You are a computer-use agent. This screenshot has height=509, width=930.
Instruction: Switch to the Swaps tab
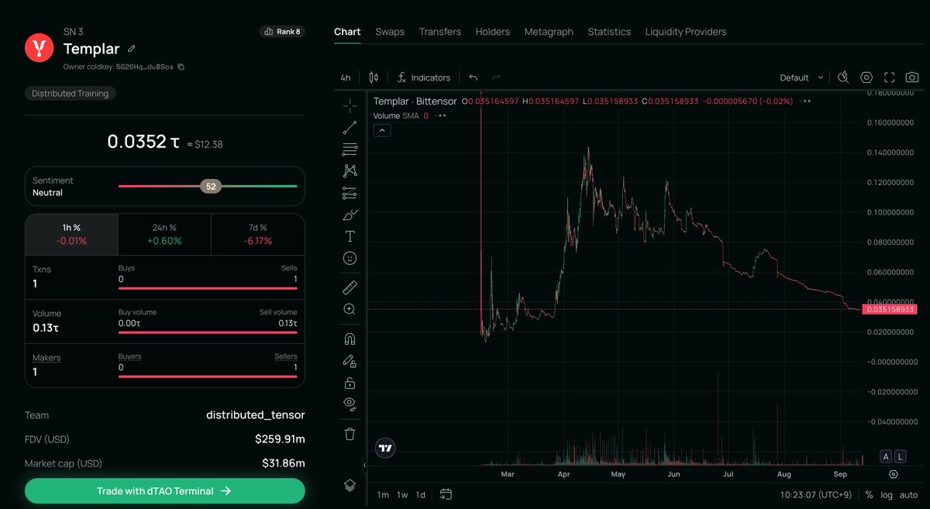pos(390,32)
